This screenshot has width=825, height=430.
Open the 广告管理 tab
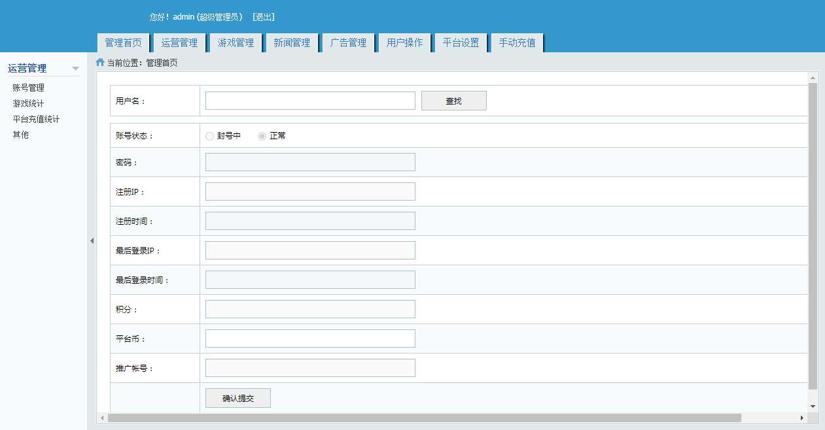click(x=348, y=42)
